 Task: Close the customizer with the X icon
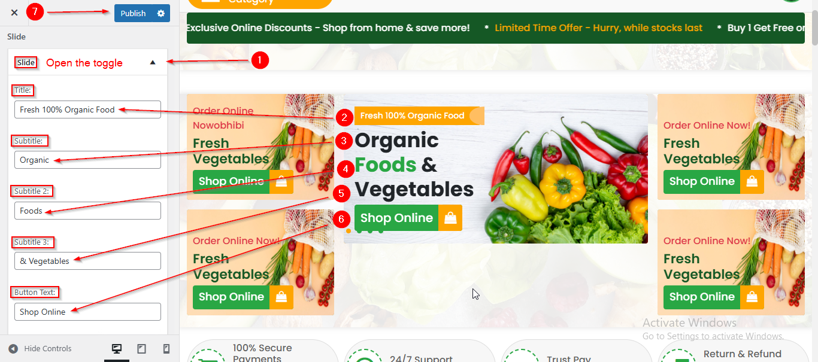[x=14, y=13]
